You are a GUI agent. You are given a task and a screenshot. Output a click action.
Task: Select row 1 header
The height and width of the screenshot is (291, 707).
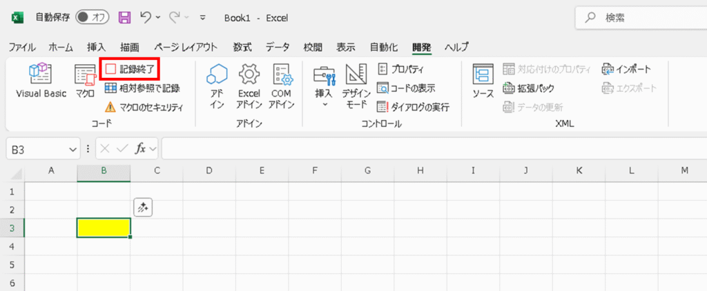[x=12, y=192]
